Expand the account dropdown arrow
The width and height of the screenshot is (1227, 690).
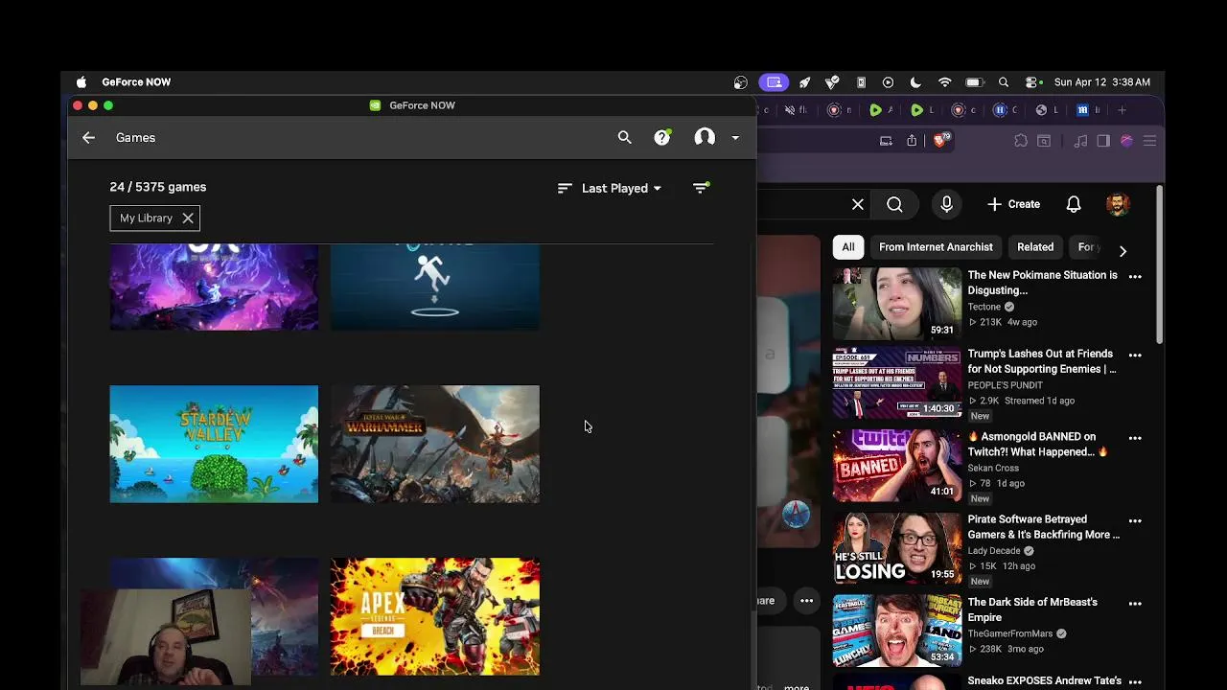click(x=735, y=138)
